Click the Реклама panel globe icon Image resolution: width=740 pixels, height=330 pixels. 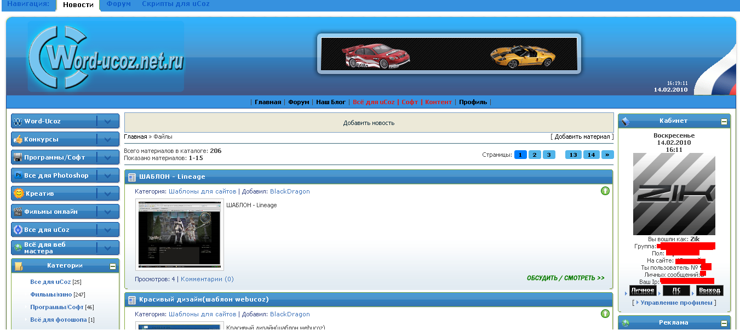tap(626, 323)
